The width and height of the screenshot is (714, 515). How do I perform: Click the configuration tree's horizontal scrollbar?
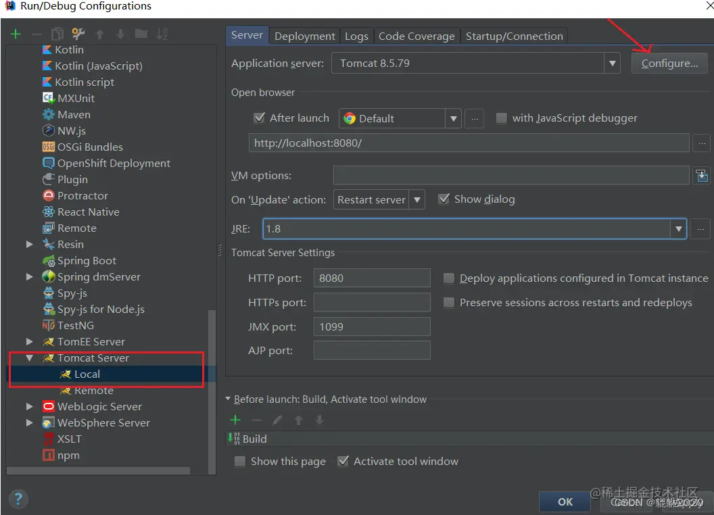pyautogui.click(x=98, y=470)
